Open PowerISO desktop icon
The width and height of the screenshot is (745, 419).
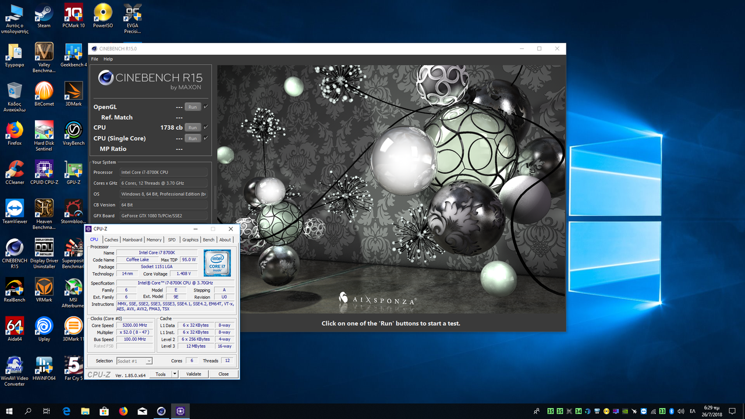click(x=103, y=16)
